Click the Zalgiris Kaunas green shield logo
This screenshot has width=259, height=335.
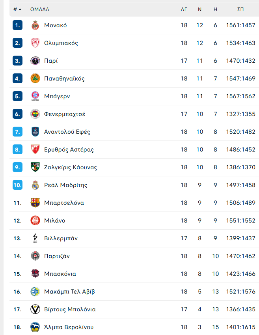35,167
